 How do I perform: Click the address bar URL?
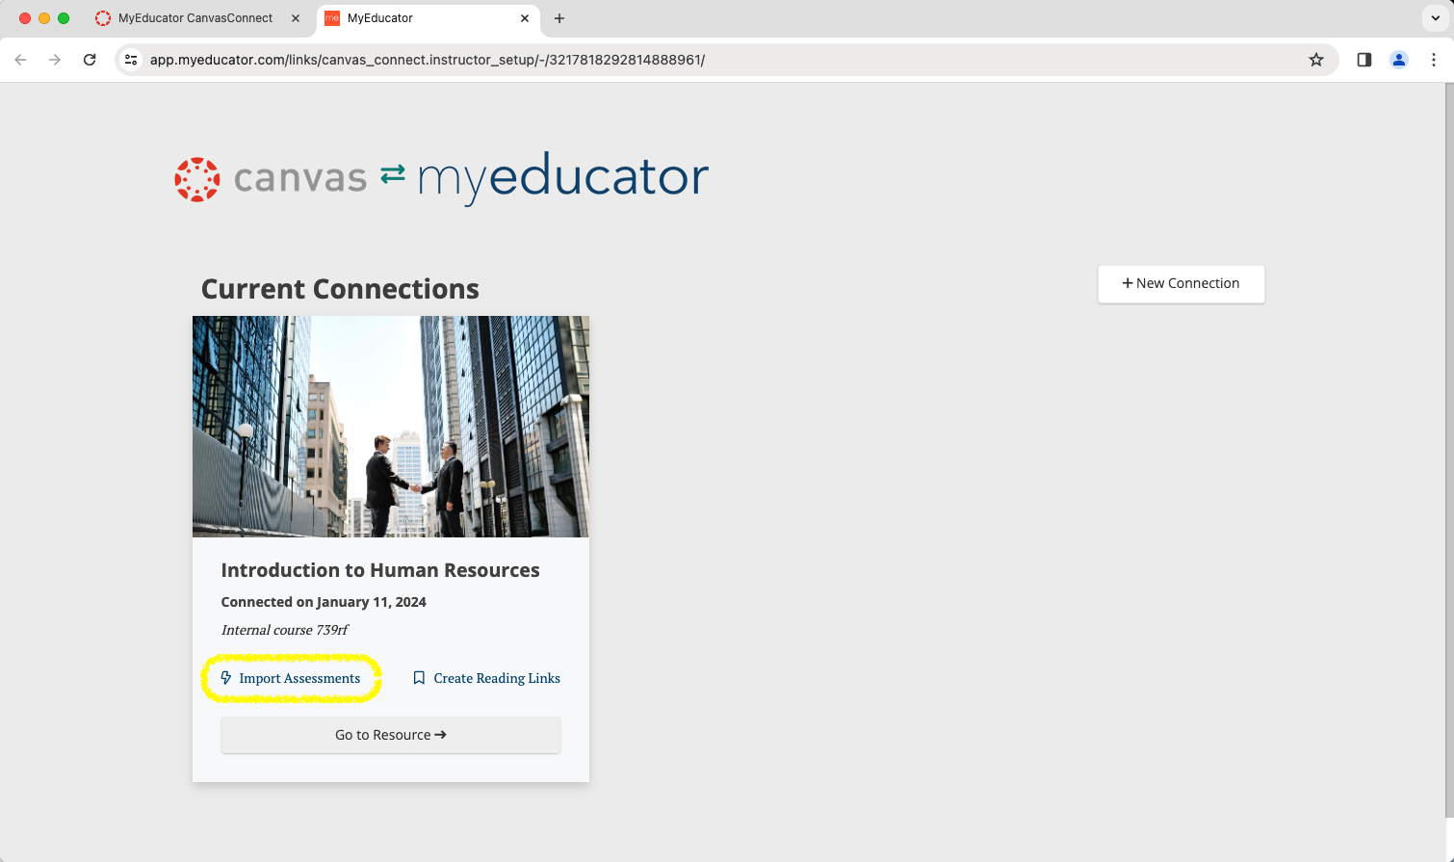pyautogui.click(x=428, y=60)
